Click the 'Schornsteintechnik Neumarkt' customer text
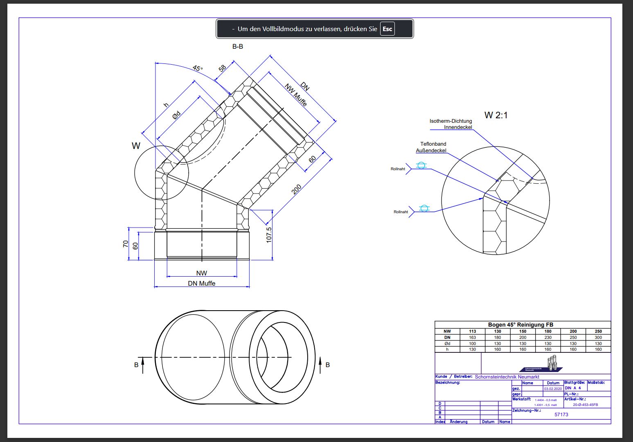Screen dimensions: 633x442 [507, 377]
